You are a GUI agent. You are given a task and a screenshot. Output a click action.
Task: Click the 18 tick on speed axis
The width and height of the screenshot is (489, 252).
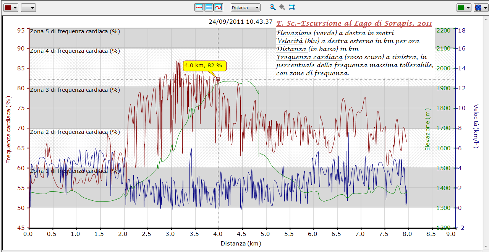click(461, 31)
